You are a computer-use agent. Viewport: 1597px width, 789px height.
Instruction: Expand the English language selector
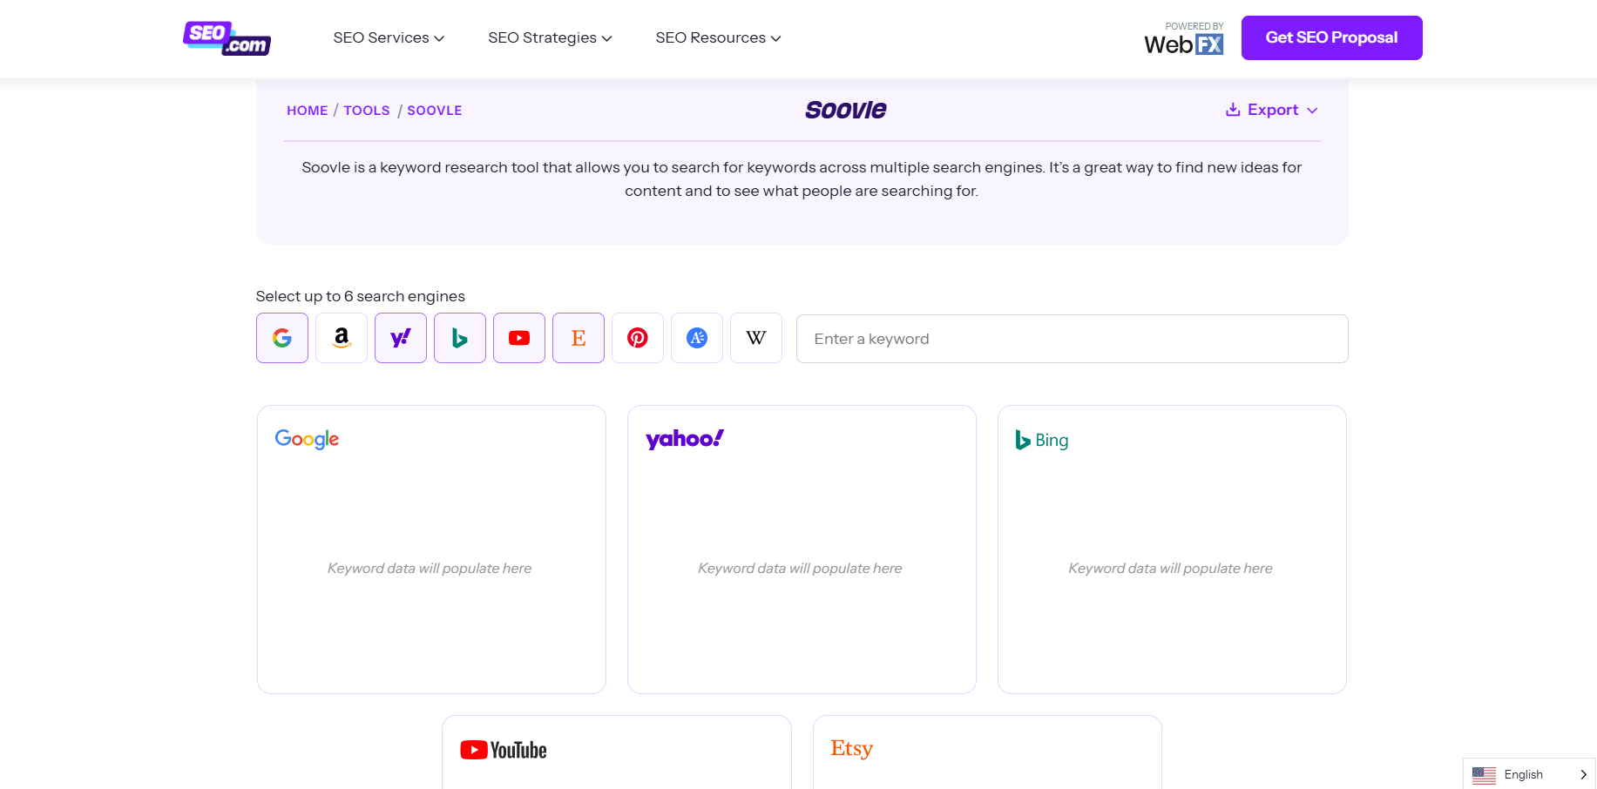click(x=1529, y=774)
